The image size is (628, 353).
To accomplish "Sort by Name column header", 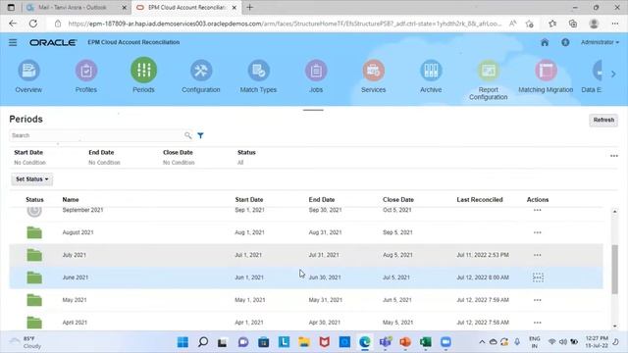I will coord(71,199).
